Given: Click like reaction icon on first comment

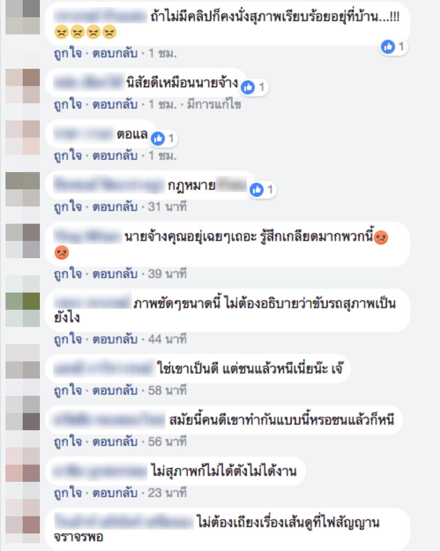Looking at the screenshot, I should (x=388, y=46).
